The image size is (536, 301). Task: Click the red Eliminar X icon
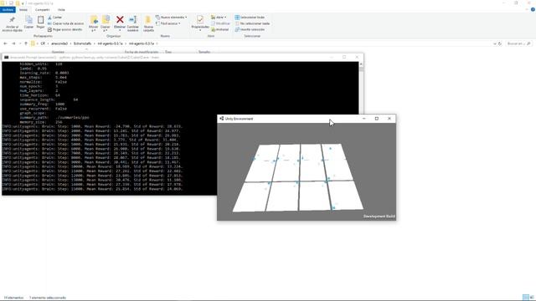click(x=120, y=19)
